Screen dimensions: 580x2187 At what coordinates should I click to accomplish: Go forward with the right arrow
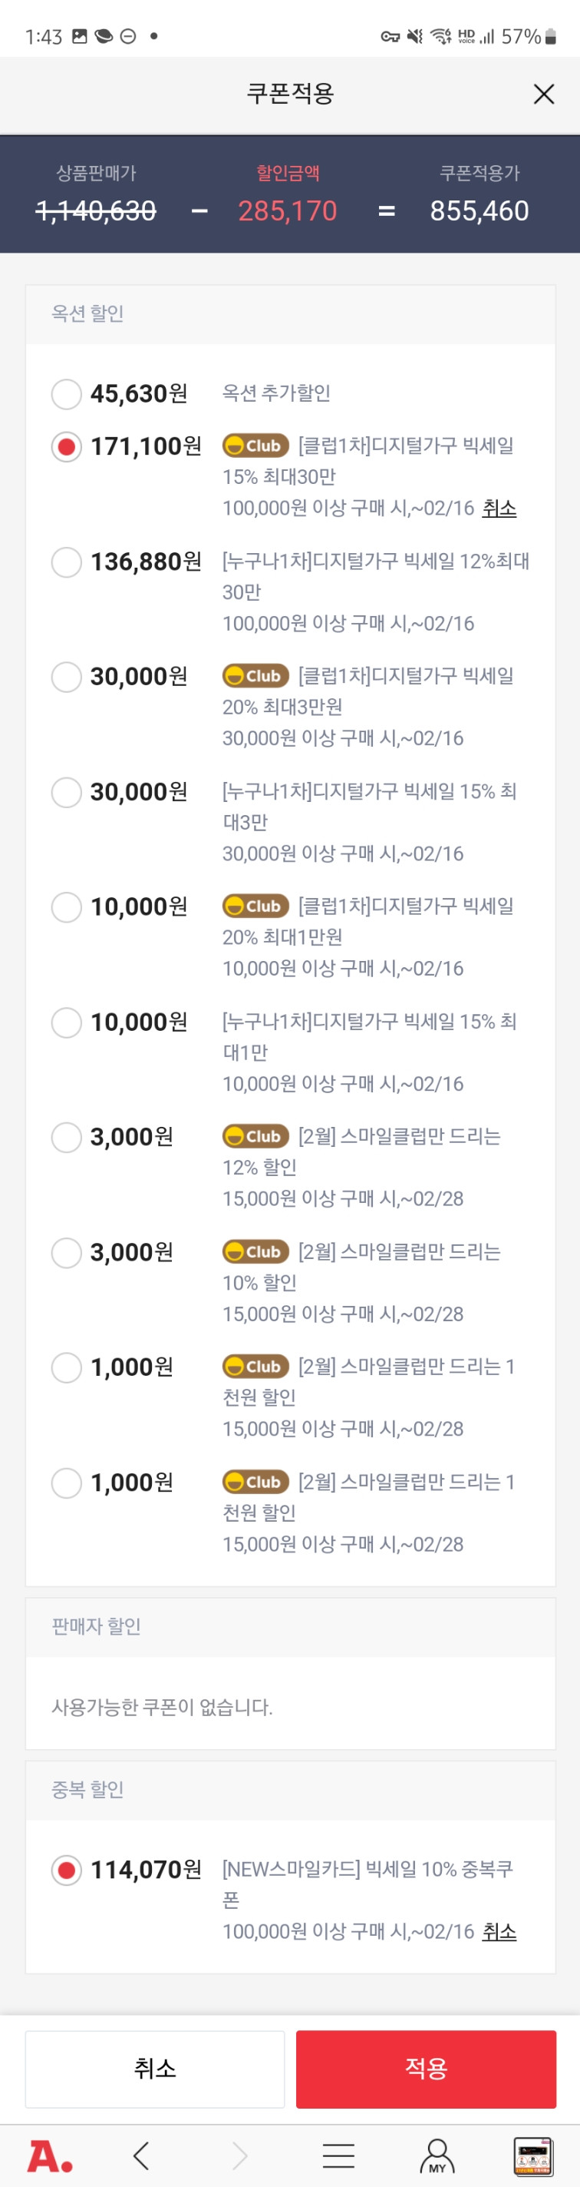pyautogui.click(x=240, y=2155)
